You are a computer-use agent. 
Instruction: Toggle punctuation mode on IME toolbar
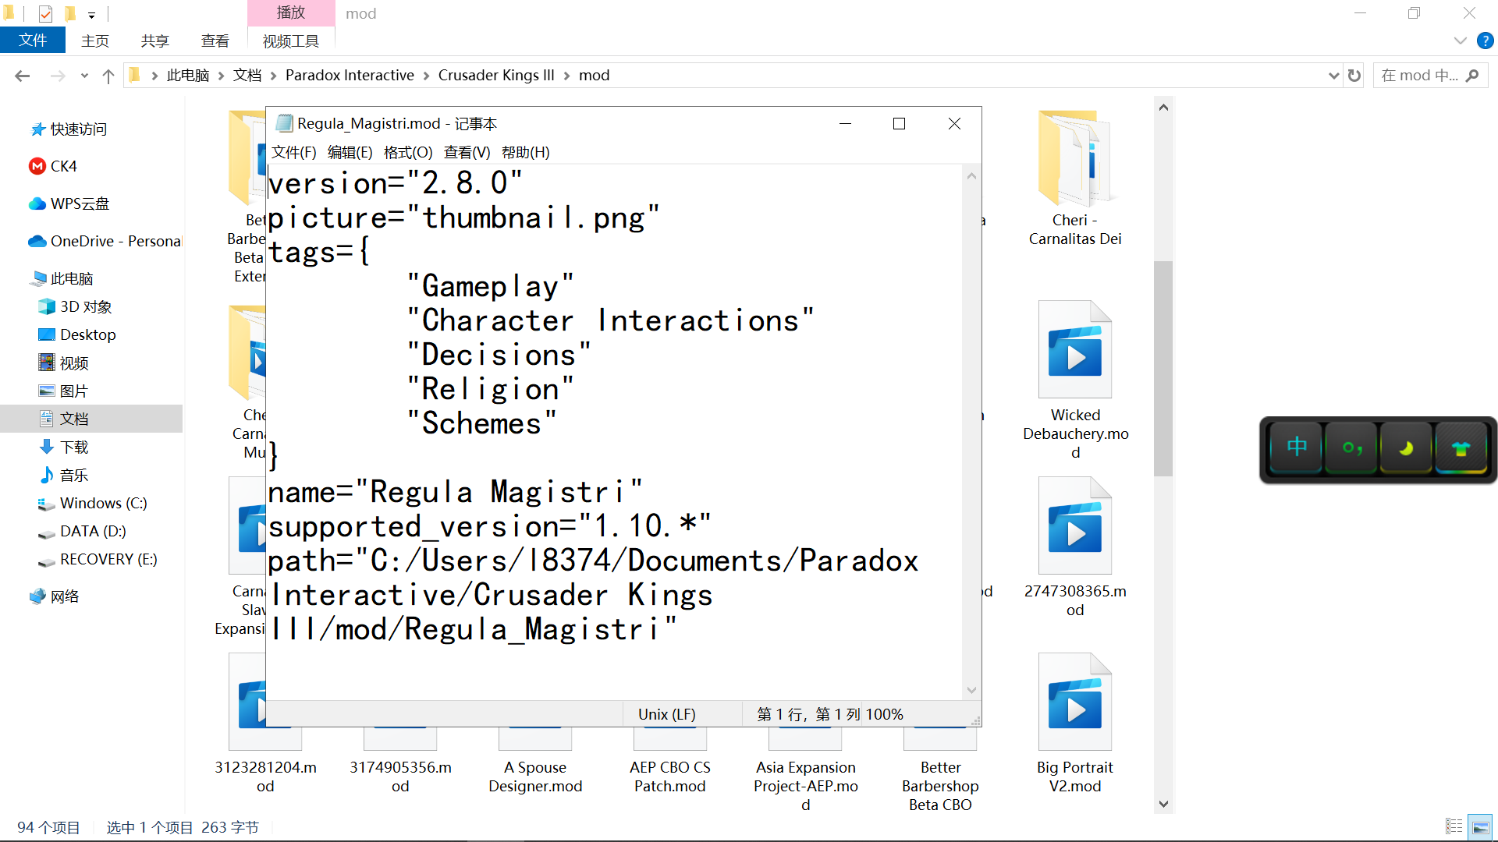1352,448
